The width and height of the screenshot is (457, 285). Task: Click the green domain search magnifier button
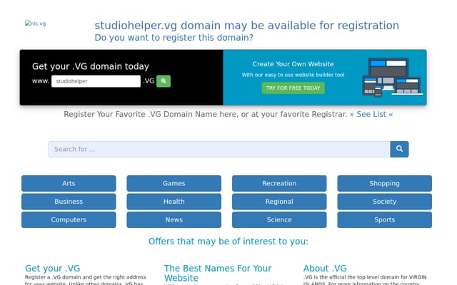tap(164, 81)
